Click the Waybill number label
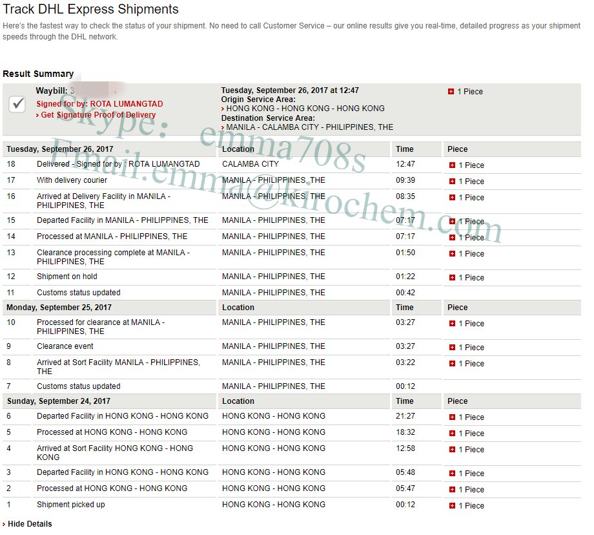The width and height of the screenshot is (594, 535). (x=52, y=91)
